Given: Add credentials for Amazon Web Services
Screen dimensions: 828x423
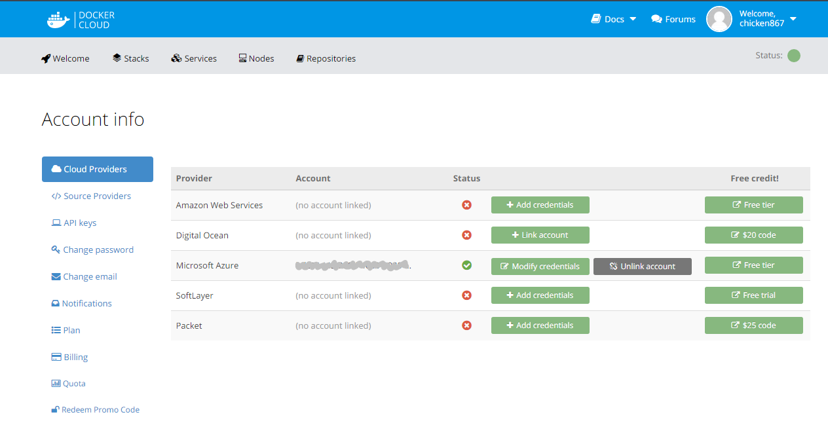Looking at the screenshot, I should (x=540, y=205).
